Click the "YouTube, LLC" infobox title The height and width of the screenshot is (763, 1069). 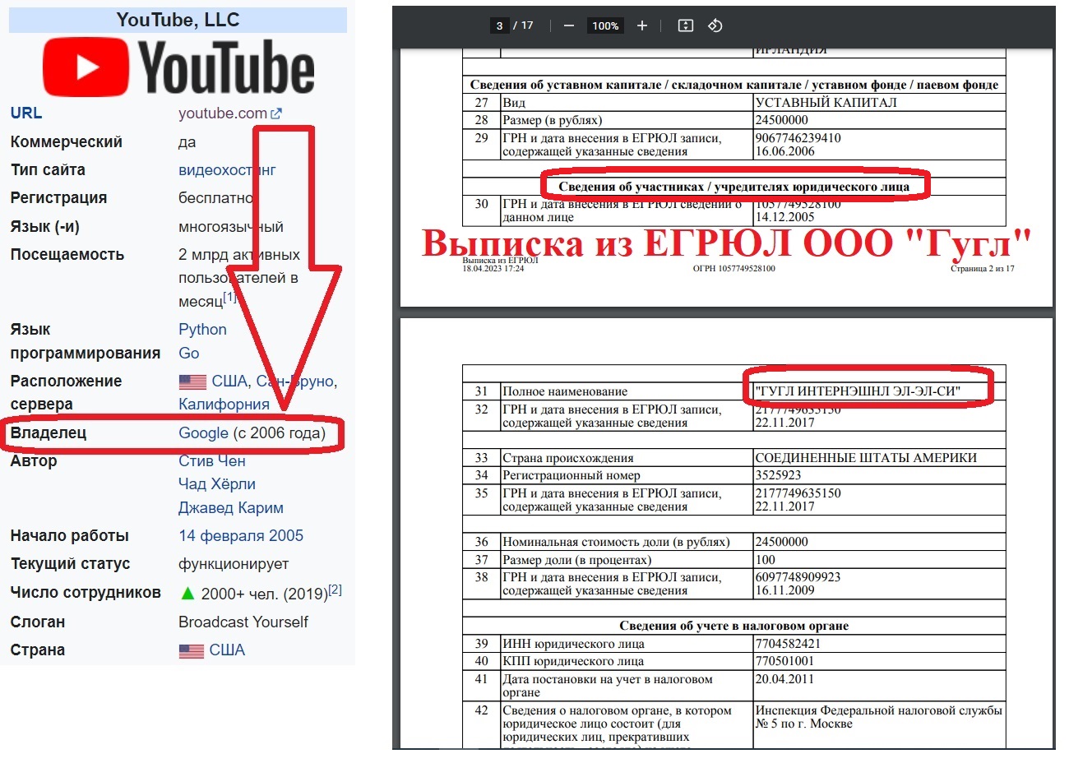coord(178,20)
